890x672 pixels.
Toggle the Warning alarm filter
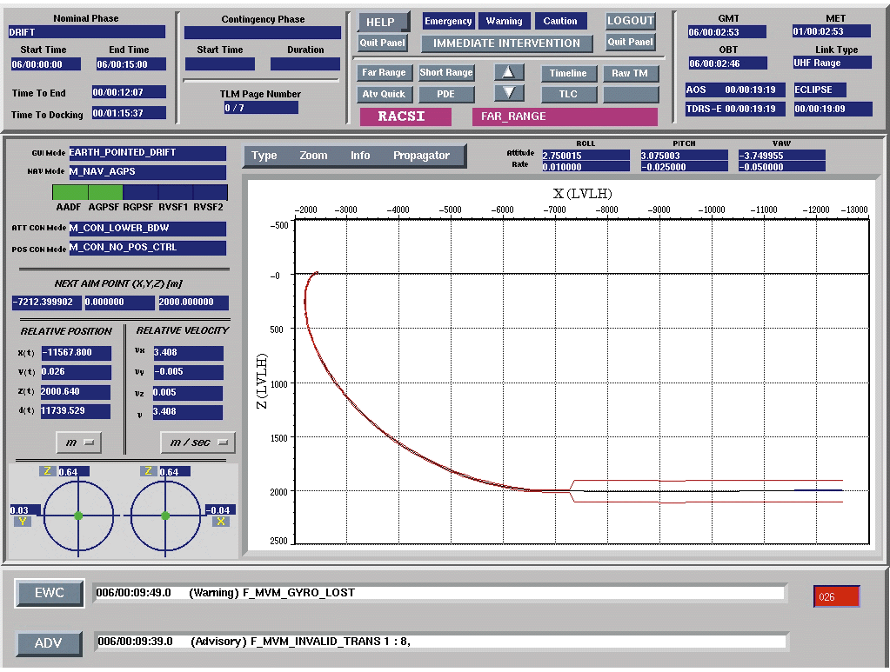[x=504, y=22]
